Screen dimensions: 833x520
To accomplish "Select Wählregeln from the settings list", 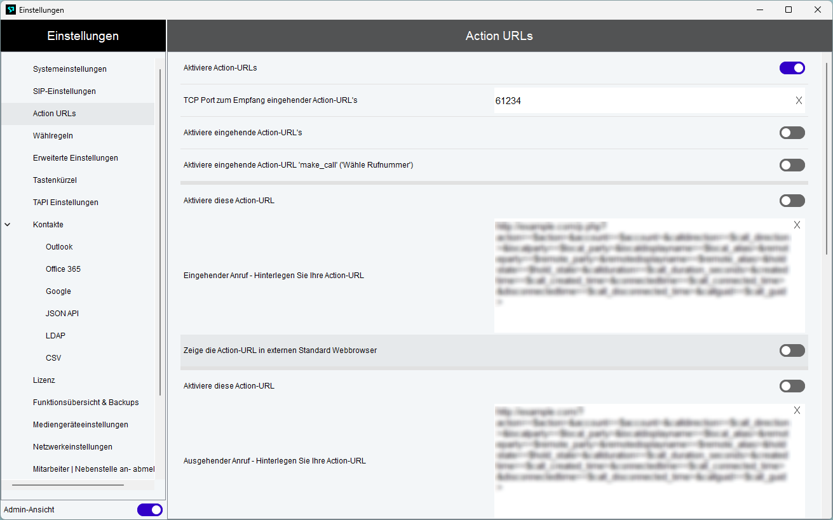I will click(x=53, y=136).
